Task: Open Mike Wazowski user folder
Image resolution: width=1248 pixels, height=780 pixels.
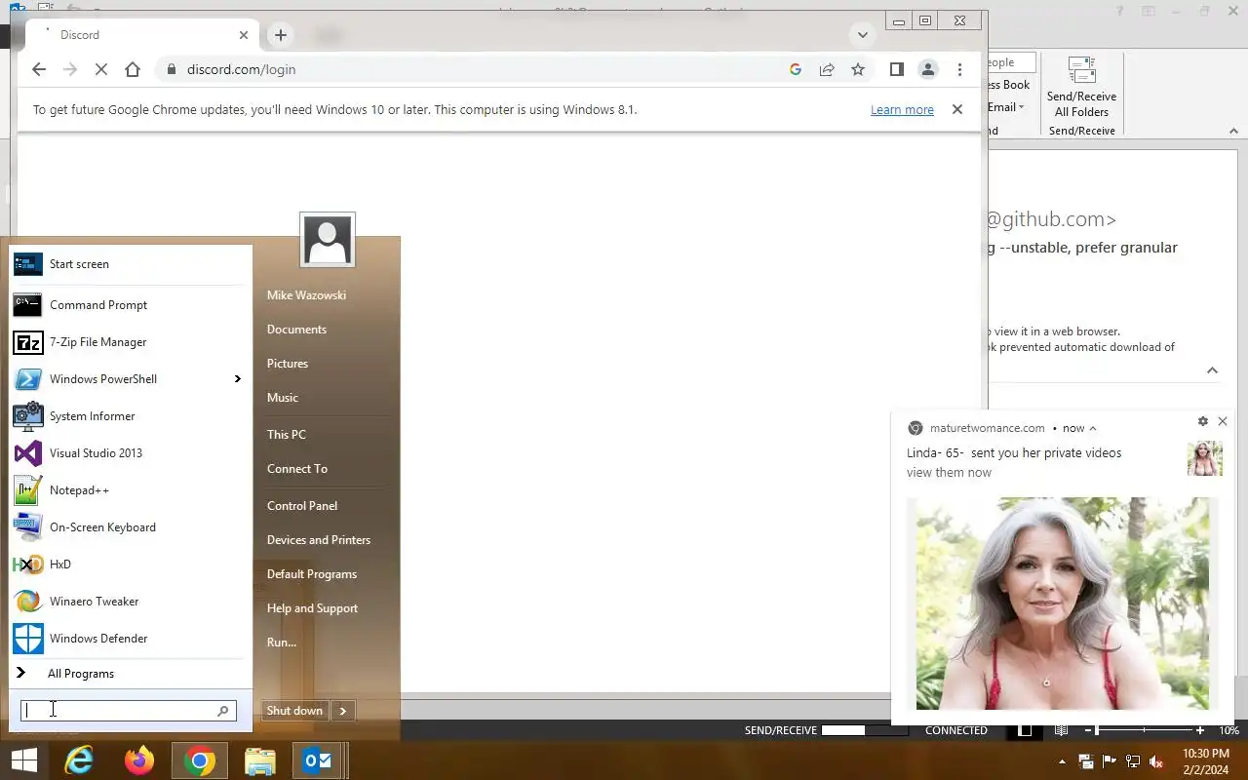Action: click(x=306, y=295)
